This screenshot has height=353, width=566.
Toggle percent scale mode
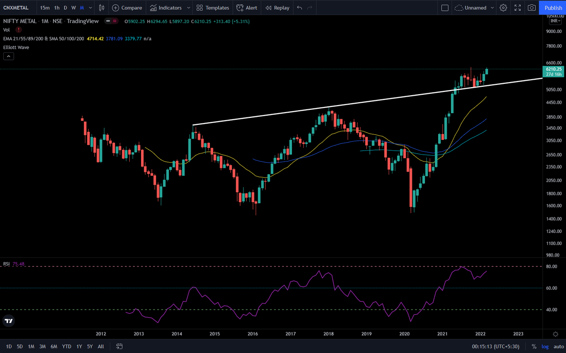[x=534, y=346]
